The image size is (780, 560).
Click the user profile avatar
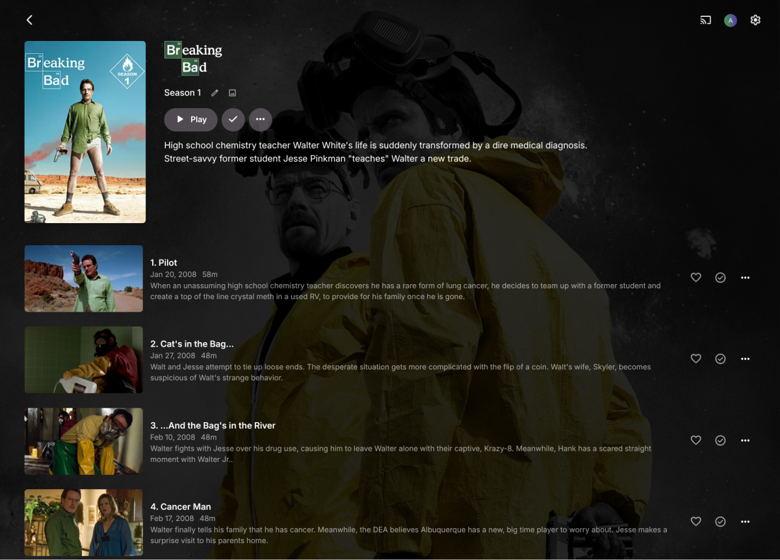click(x=731, y=20)
